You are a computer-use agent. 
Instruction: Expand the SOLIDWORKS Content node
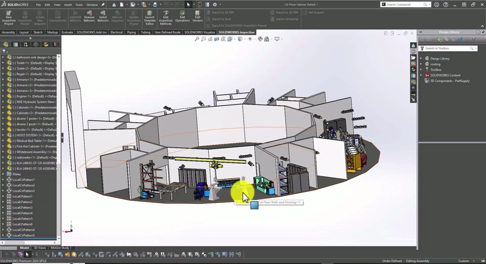[x=421, y=75]
